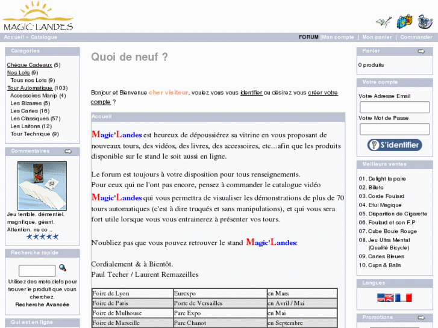
Task: Click the checkout cash register icon
Action: tap(425, 22)
